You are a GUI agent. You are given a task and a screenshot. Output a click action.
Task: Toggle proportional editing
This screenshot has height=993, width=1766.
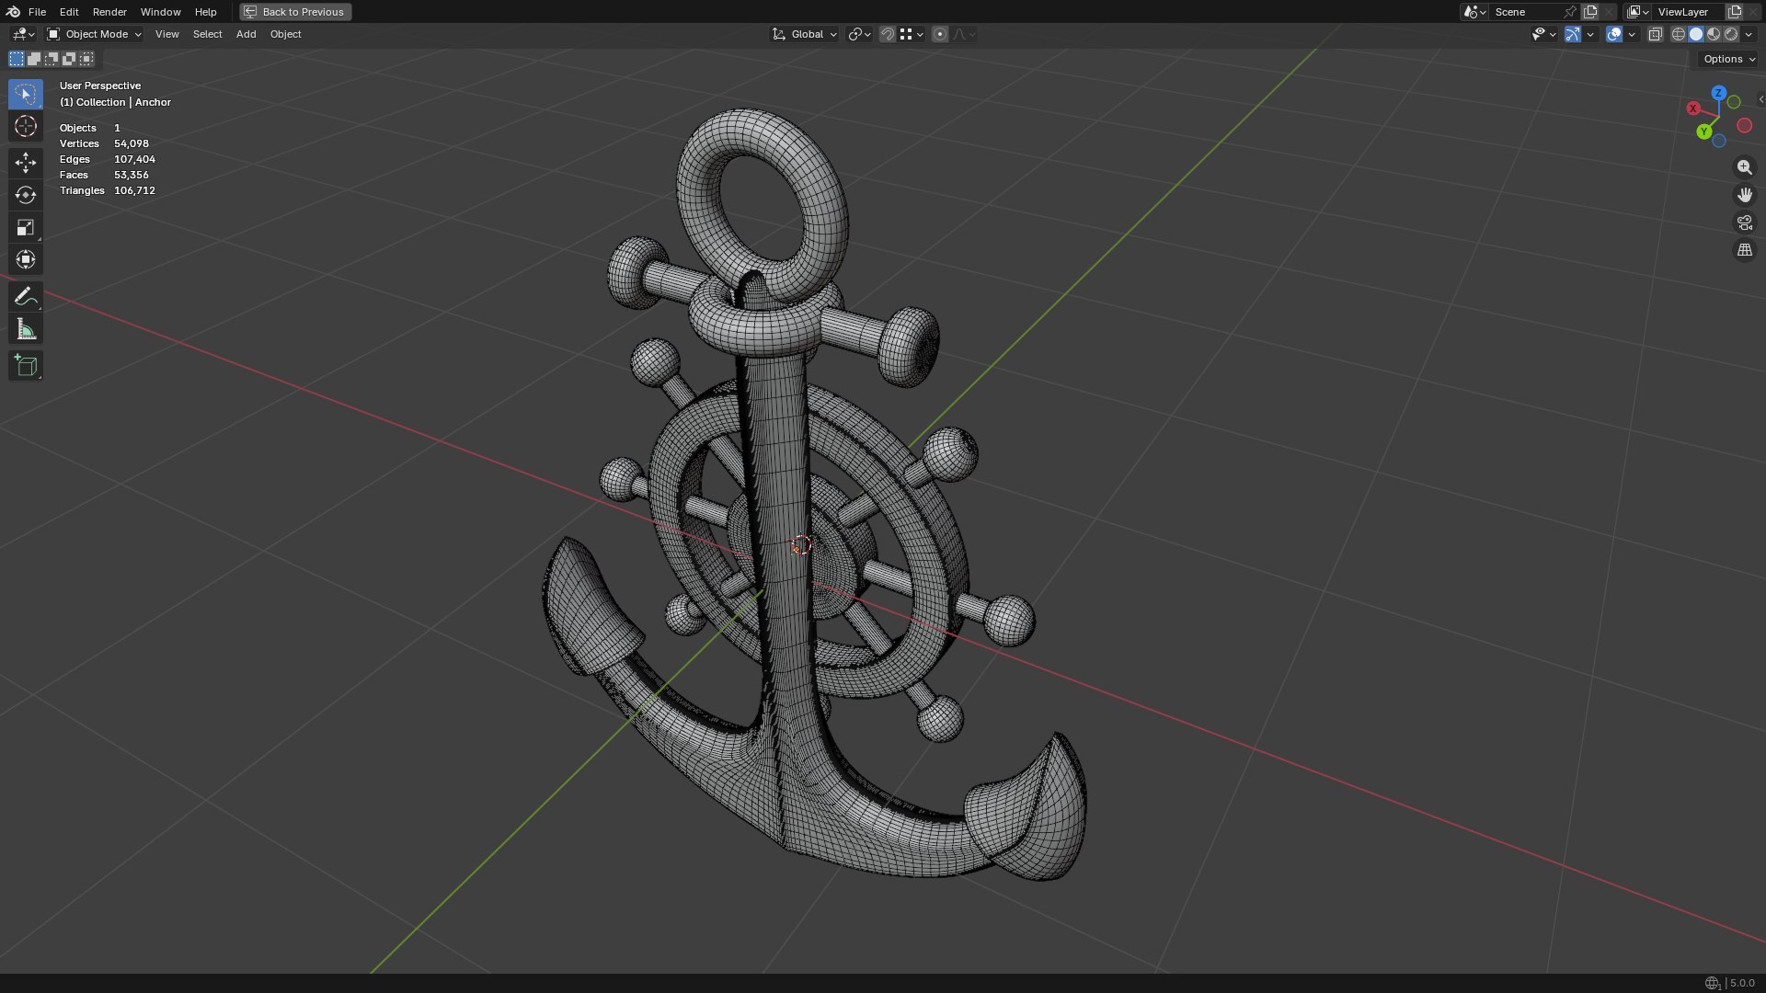click(x=939, y=34)
